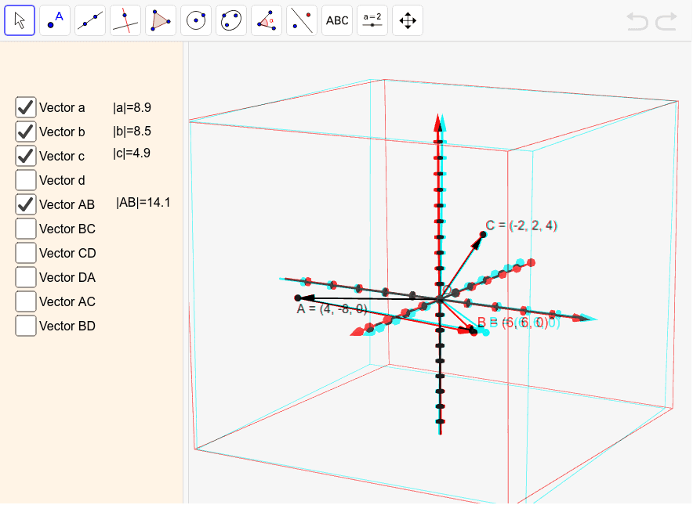This screenshot has height=505, width=693.
Task: Select the origin point O
Action: click(440, 299)
